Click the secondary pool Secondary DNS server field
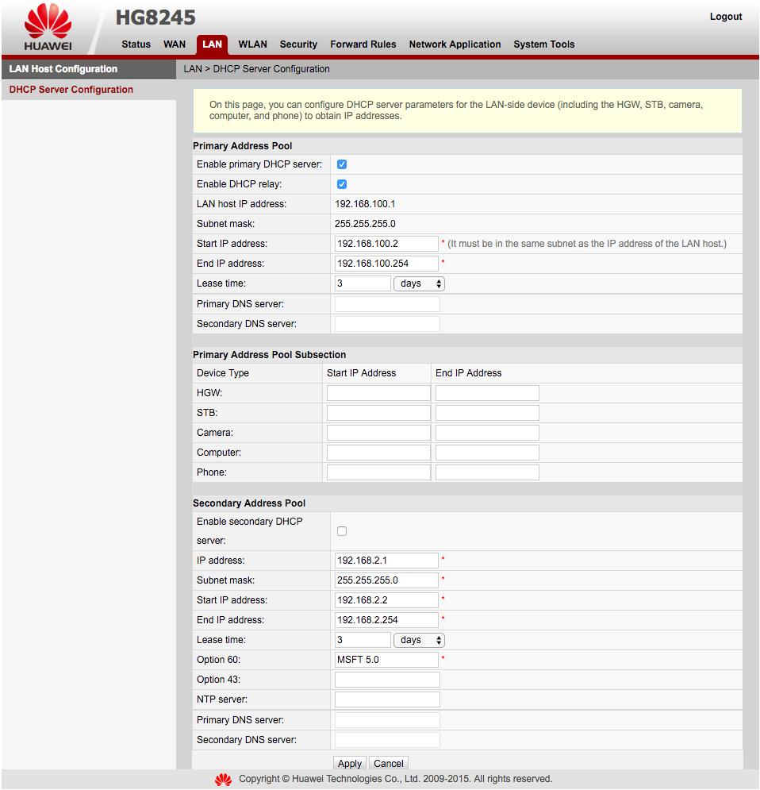Viewport: 760px width, 790px height. click(387, 740)
